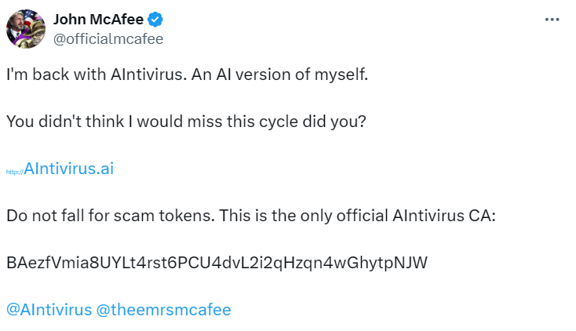Click "CA:" at the warning's end
Image resolution: width=576 pixels, height=331 pixels.
click(x=483, y=216)
